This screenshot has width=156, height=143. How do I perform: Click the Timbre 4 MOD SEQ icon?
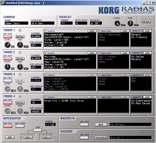tap(99, 97)
